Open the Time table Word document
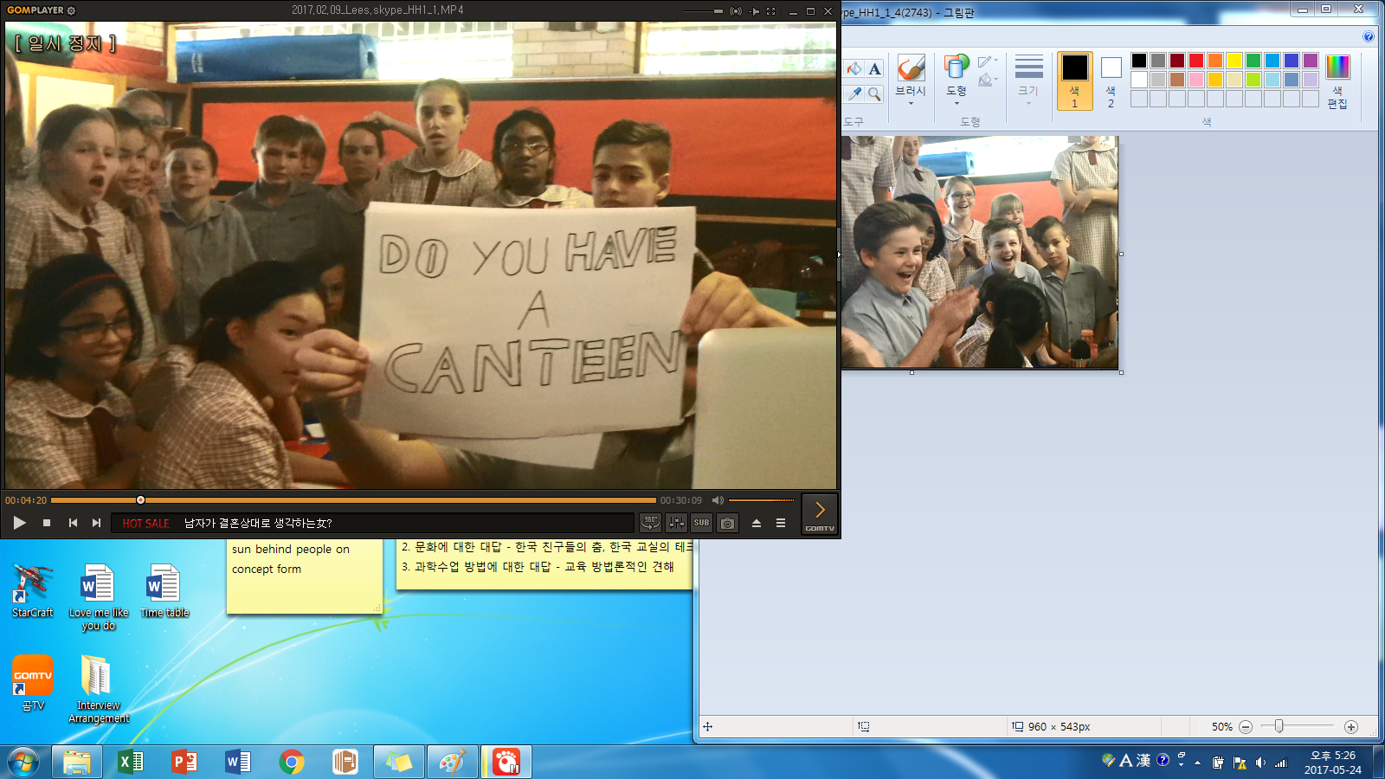 pyautogui.click(x=164, y=591)
